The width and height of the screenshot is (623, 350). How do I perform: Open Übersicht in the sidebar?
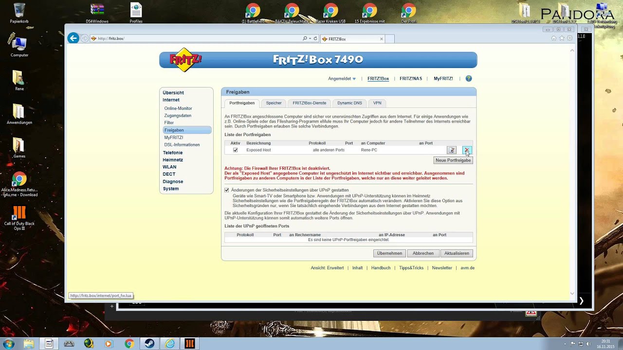tap(173, 93)
